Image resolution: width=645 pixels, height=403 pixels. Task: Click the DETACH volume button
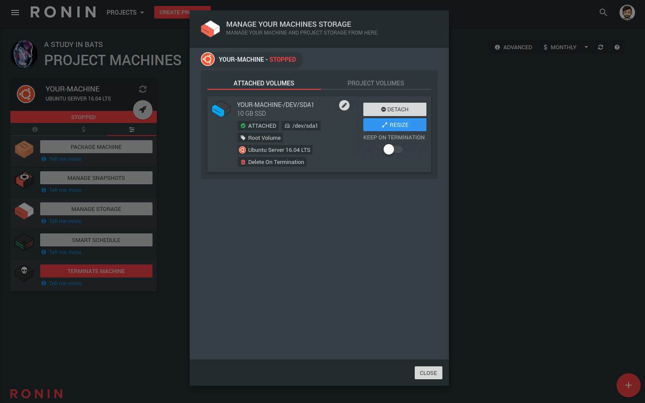(x=395, y=109)
